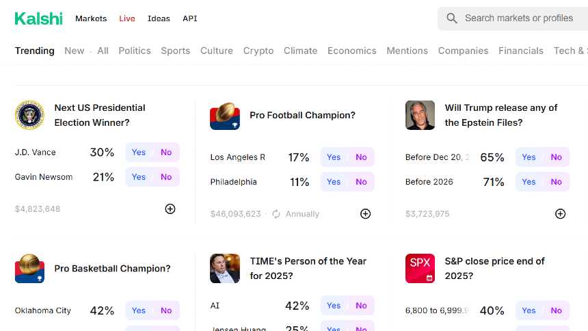Click the search markets input field
This screenshot has width=588, height=331.
[520, 18]
